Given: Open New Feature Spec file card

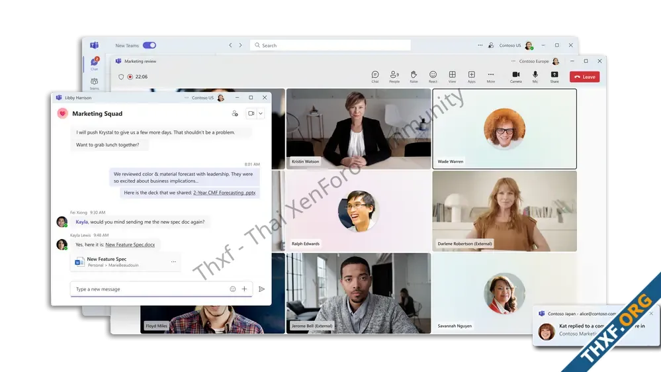Looking at the screenshot, I should coord(126,262).
